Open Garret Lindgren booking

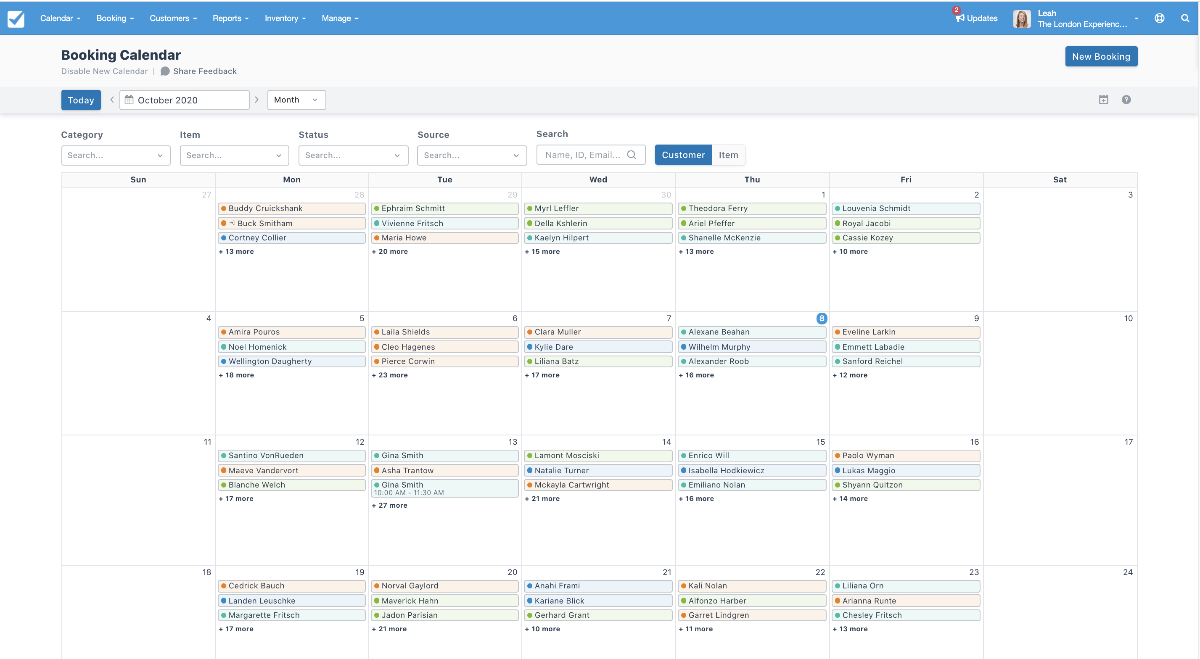(752, 615)
